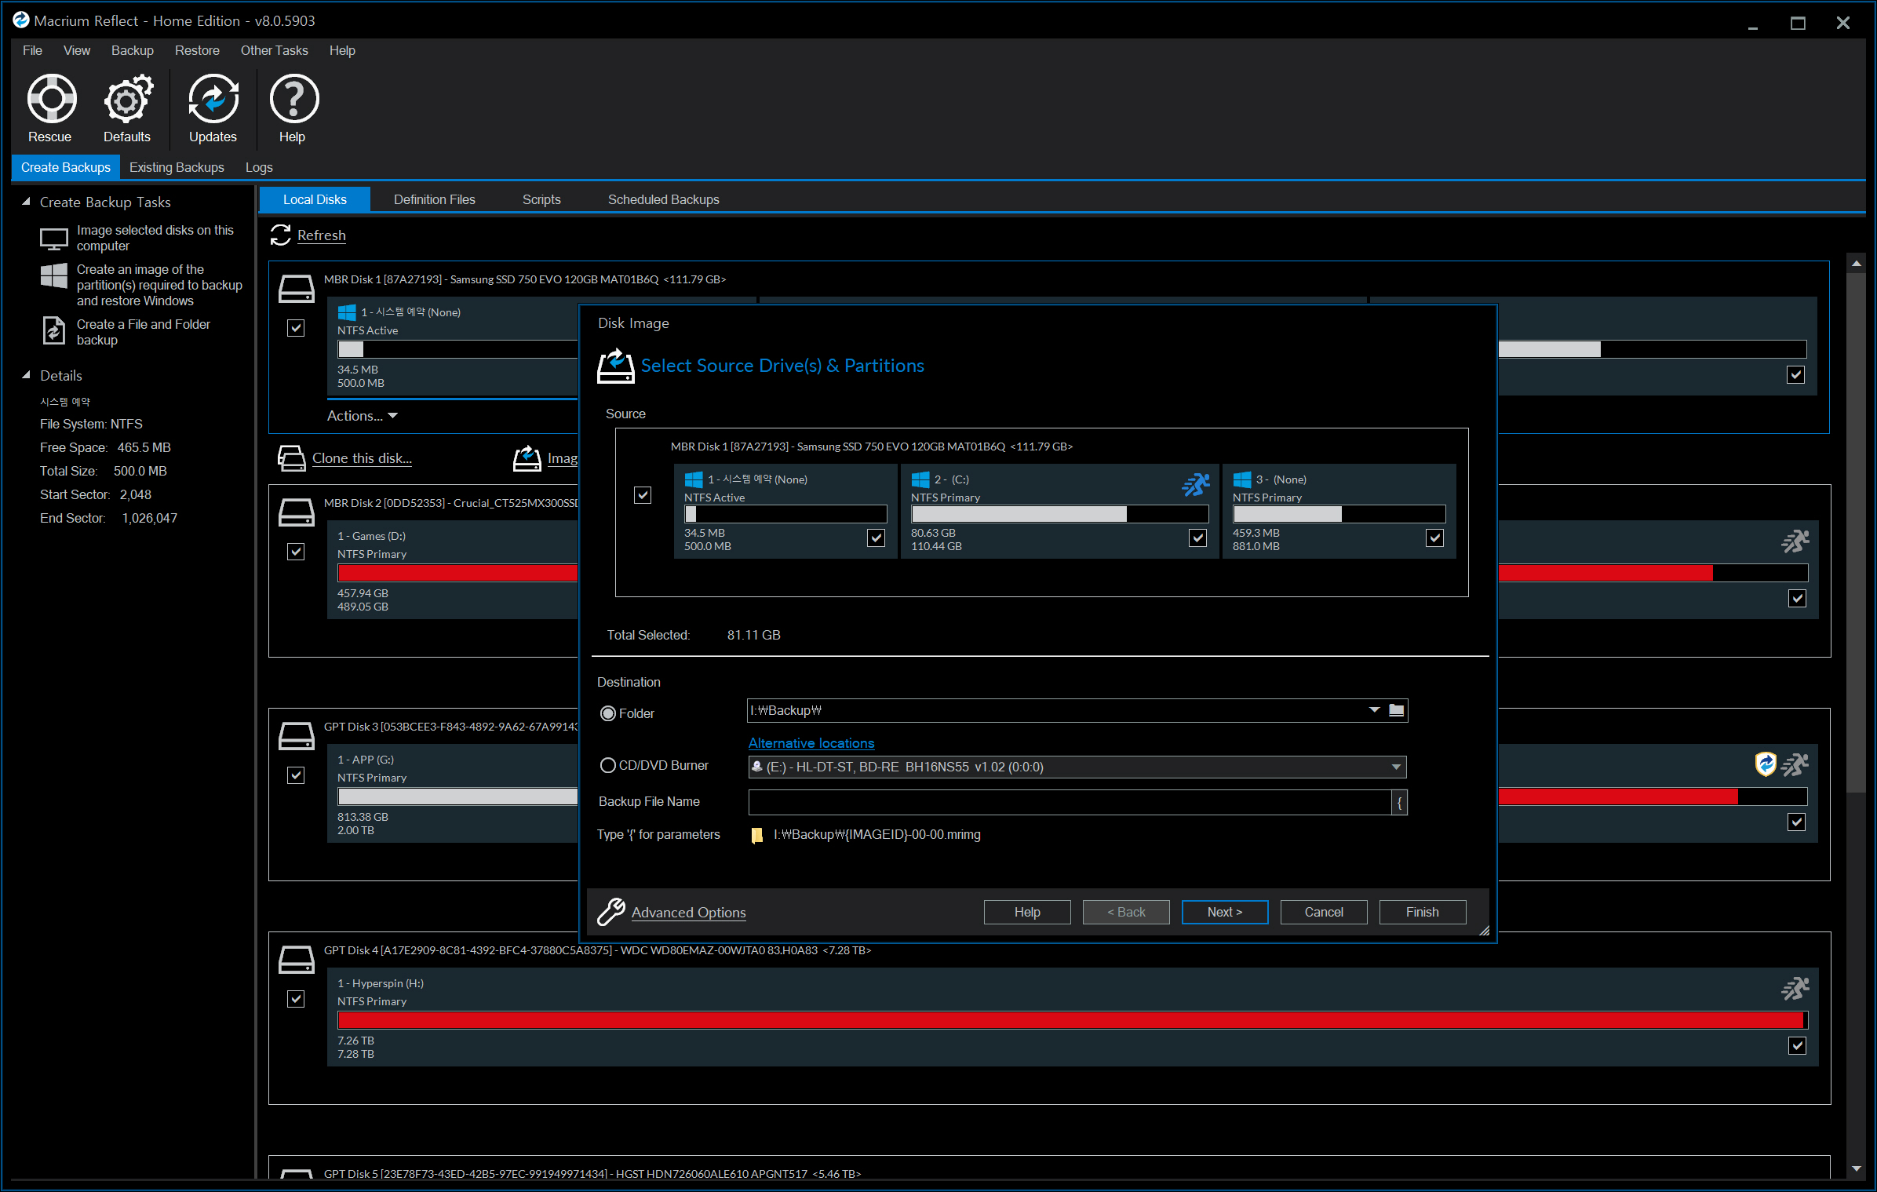This screenshot has width=1877, height=1192.
Task: Collapse the Details section
Action: (26, 375)
